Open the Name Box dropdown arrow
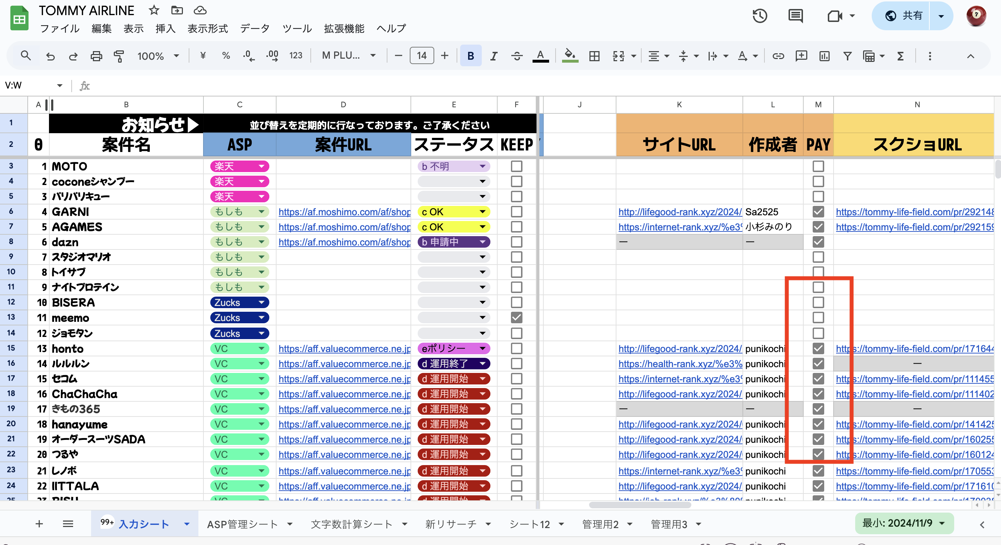The image size is (1001, 545). (x=59, y=85)
